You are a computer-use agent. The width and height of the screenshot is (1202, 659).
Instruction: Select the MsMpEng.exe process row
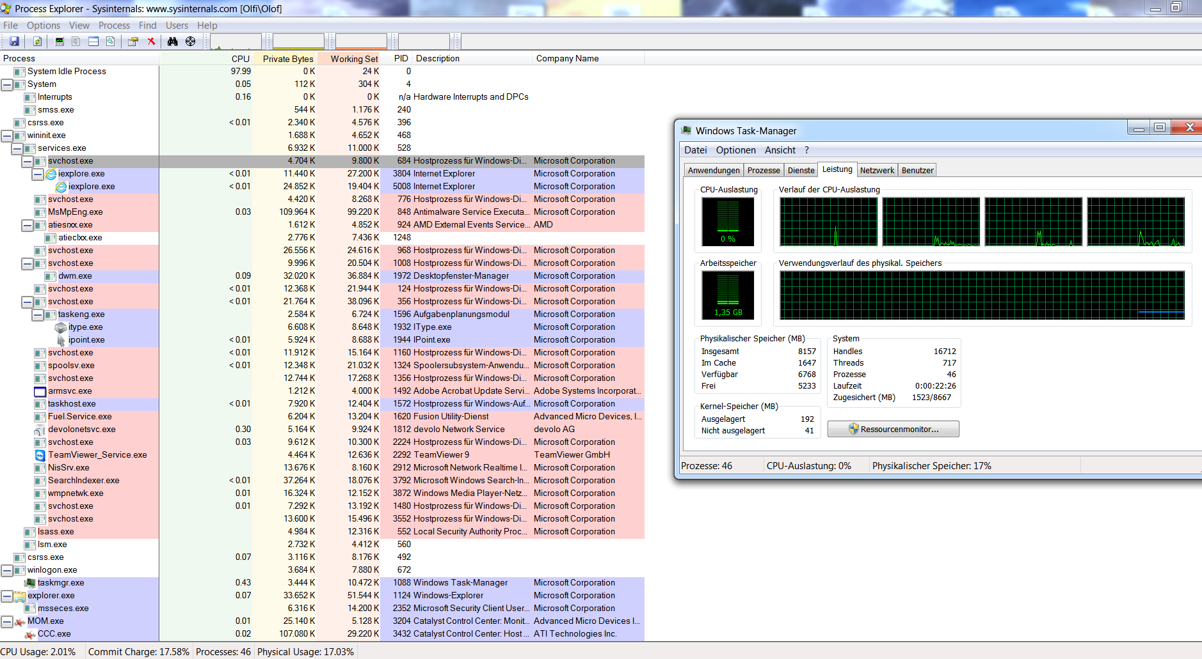(x=322, y=212)
